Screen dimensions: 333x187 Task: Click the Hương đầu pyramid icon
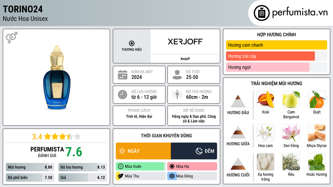pyautogui.click(x=238, y=101)
